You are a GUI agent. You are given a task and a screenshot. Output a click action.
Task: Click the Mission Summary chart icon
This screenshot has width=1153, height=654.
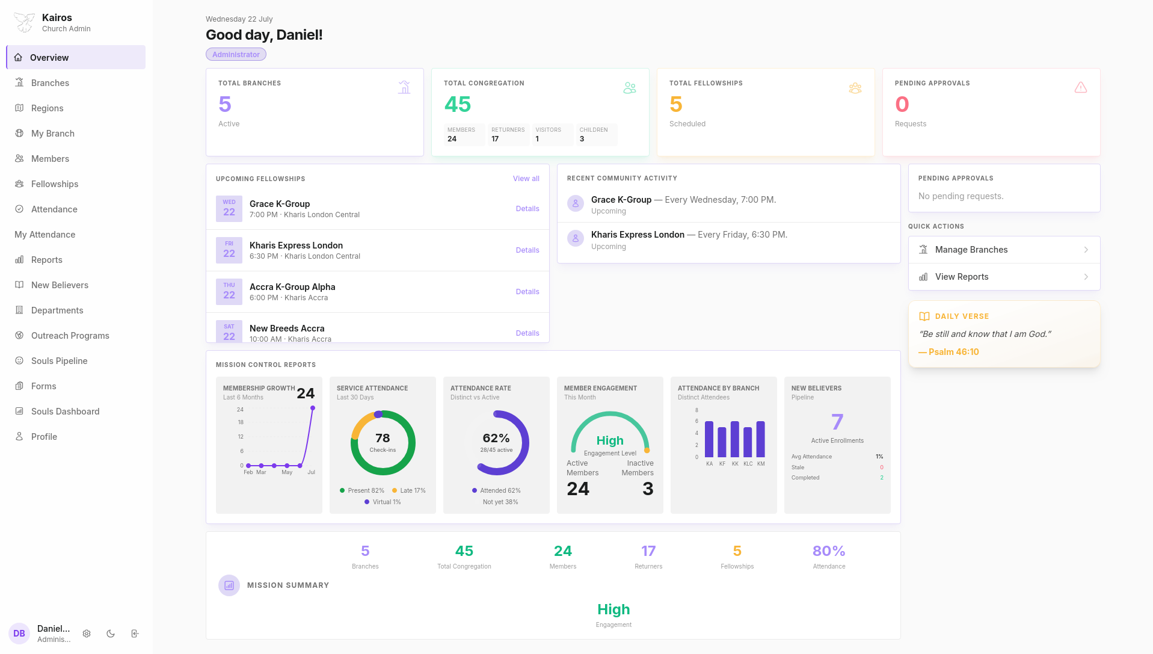pyautogui.click(x=229, y=585)
